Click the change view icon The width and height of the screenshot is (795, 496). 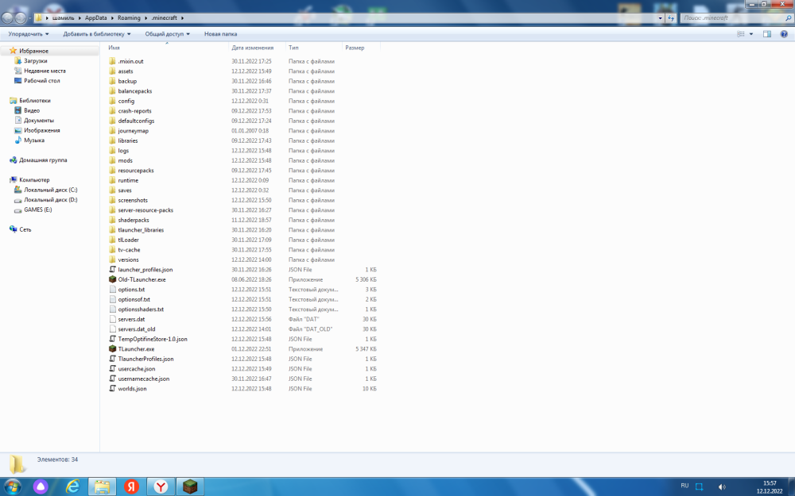click(741, 34)
